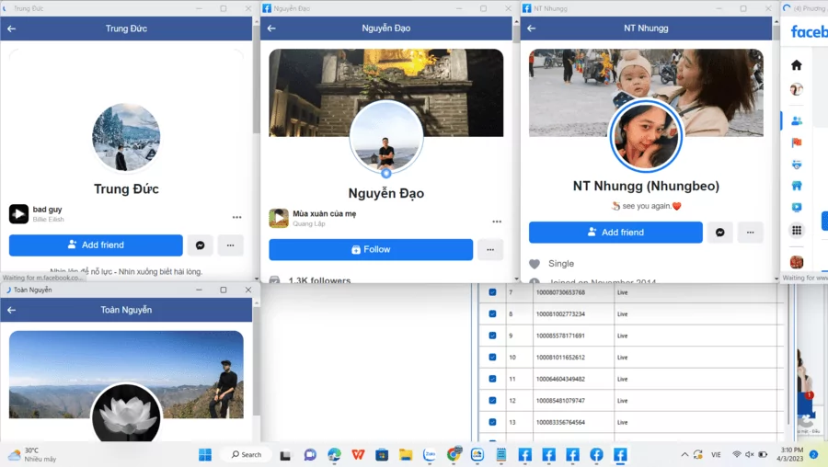Open File Explorer from the taskbar

click(406, 455)
